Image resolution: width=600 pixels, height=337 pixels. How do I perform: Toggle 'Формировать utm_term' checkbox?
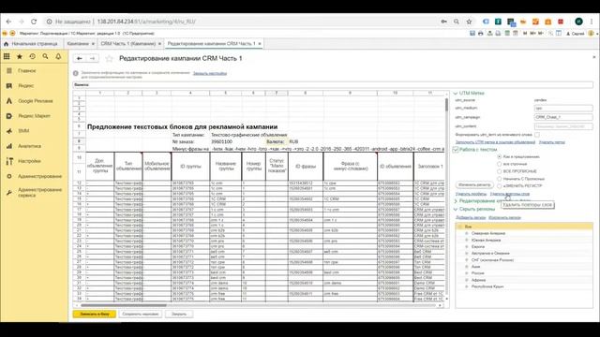537,135
